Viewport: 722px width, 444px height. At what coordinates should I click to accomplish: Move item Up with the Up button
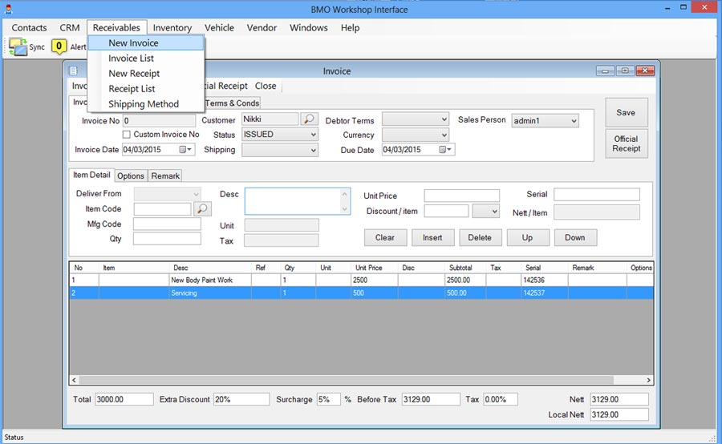pos(528,237)
